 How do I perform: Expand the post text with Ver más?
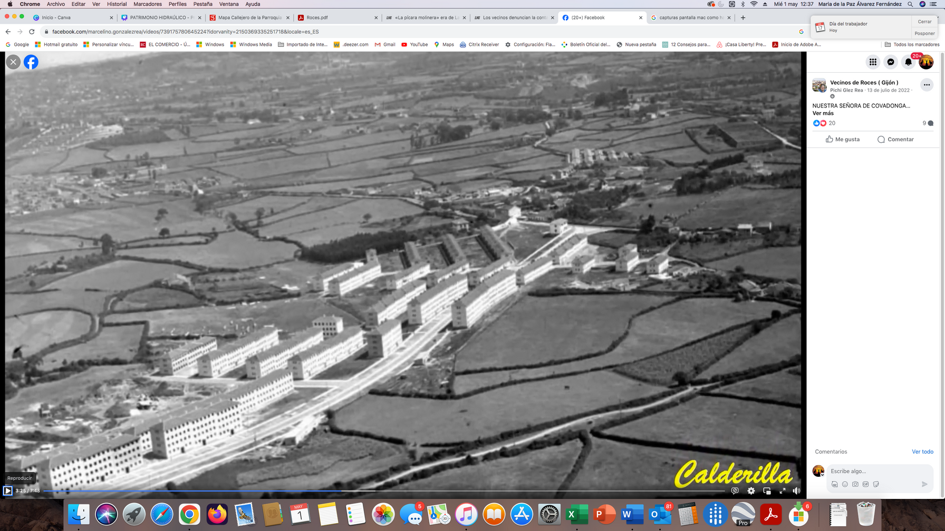pos(823,113)
